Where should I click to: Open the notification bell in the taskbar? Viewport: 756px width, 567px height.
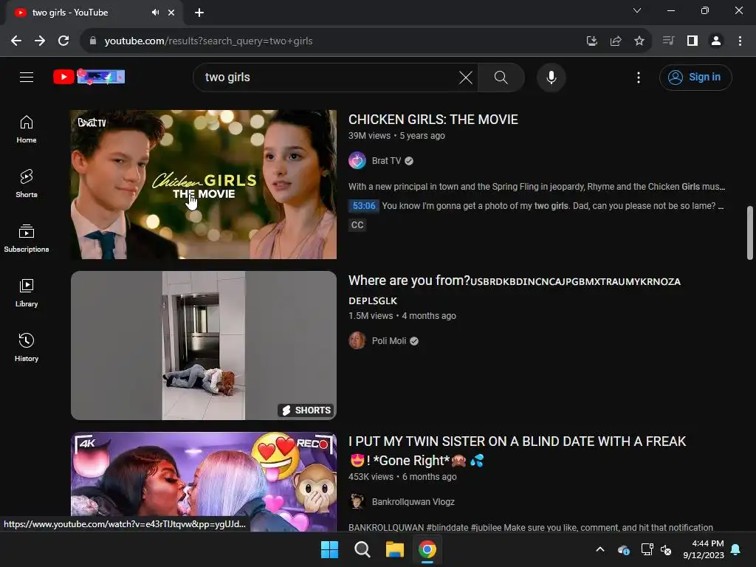click(736, 549)
